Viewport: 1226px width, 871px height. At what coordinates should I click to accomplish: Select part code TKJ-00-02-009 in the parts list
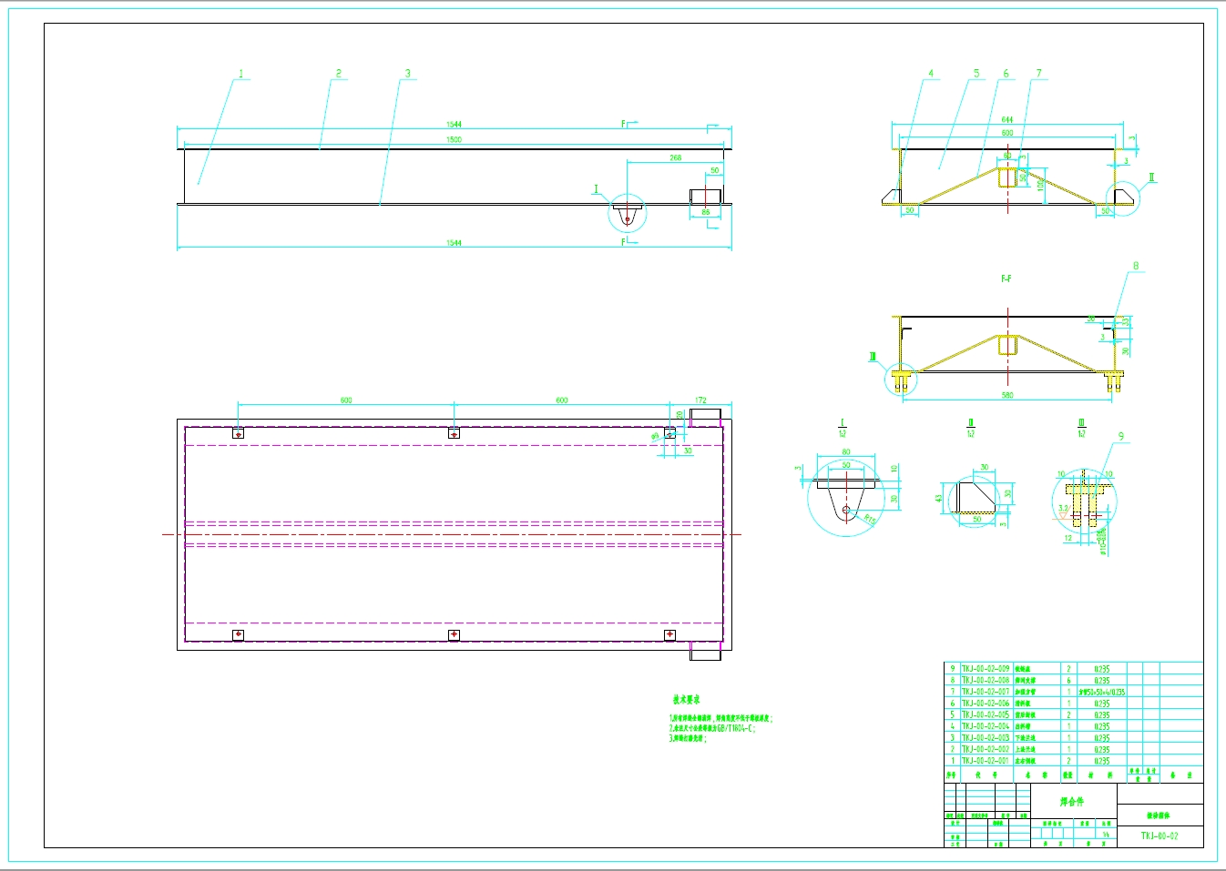coord(986,668)
